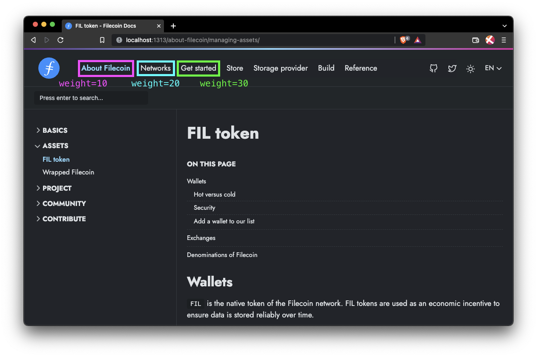Jump to Add a wallet to our list

224,221
